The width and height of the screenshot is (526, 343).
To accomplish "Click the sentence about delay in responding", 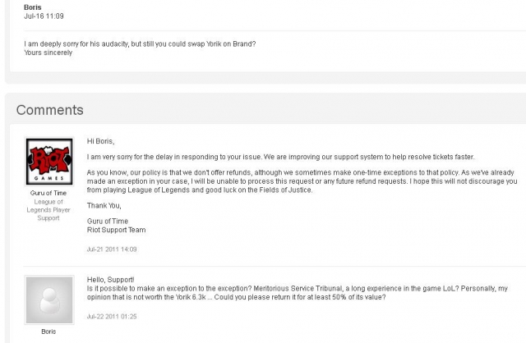I will 280,157.
